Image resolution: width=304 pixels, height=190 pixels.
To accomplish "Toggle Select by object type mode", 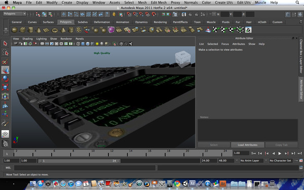I will (45, 14).
